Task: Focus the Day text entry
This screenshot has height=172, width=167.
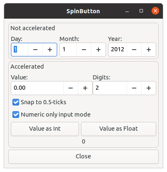Action: pyautogui.click(x=20, y=50)
